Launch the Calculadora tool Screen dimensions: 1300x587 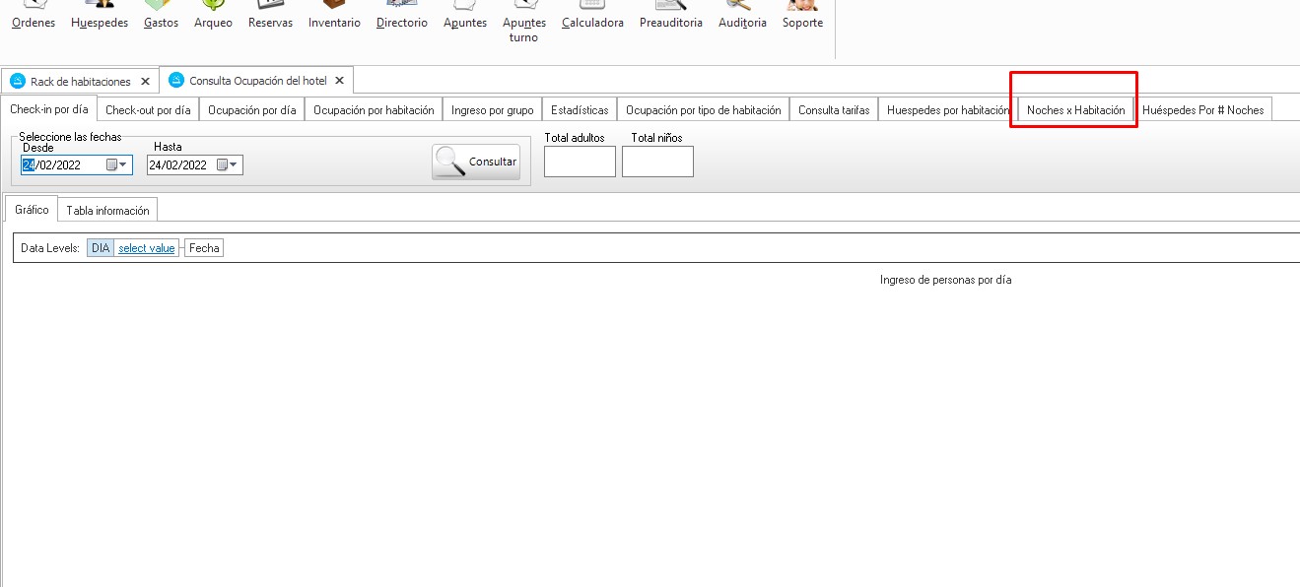[x=592, y=15]
